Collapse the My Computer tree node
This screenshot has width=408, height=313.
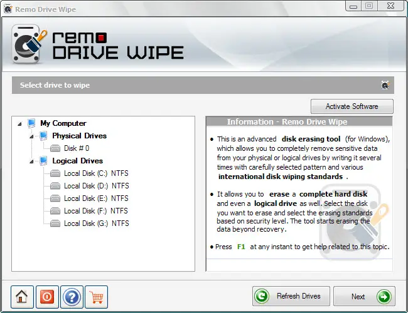tap(20, 124)
